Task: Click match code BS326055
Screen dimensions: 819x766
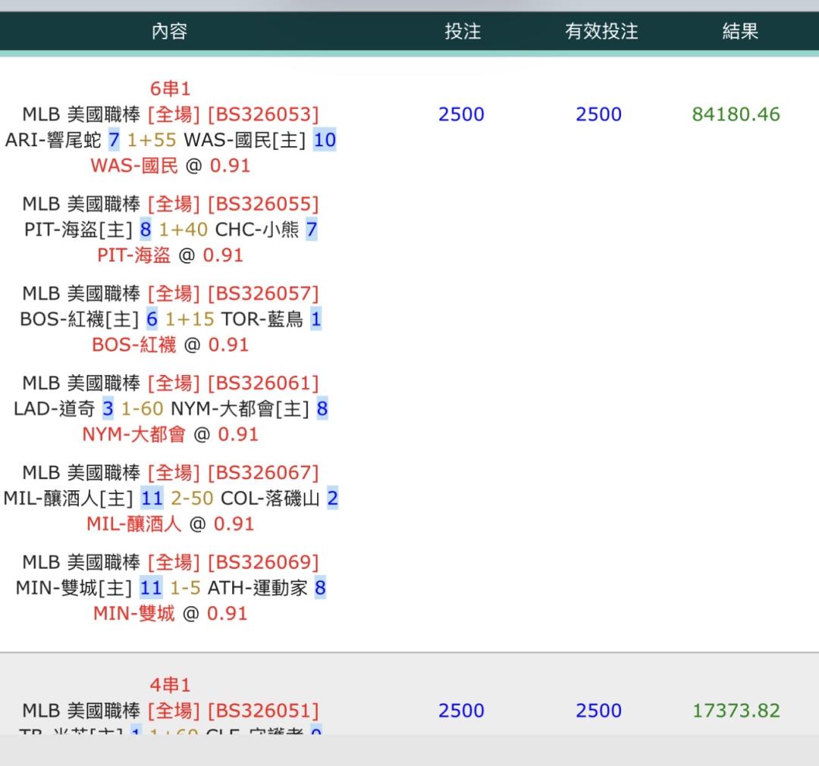Action: point(263,204)
